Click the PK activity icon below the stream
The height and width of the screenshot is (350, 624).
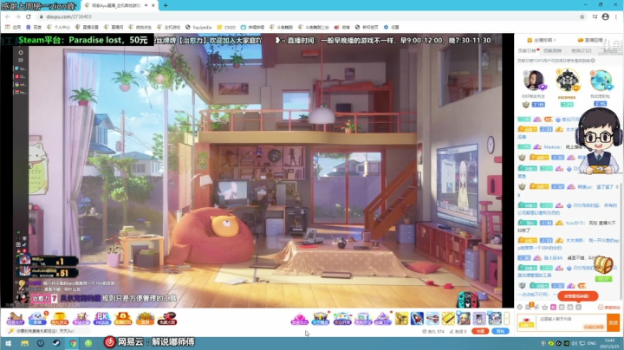102,319
